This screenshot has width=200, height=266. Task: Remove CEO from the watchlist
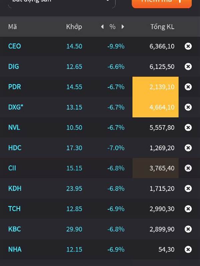pyautogui.click(x=188, y=46)
